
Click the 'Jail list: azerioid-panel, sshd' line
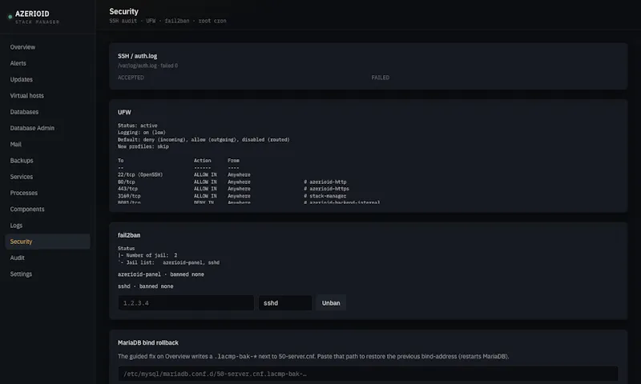pyautogui.click(x=168, y=262)
